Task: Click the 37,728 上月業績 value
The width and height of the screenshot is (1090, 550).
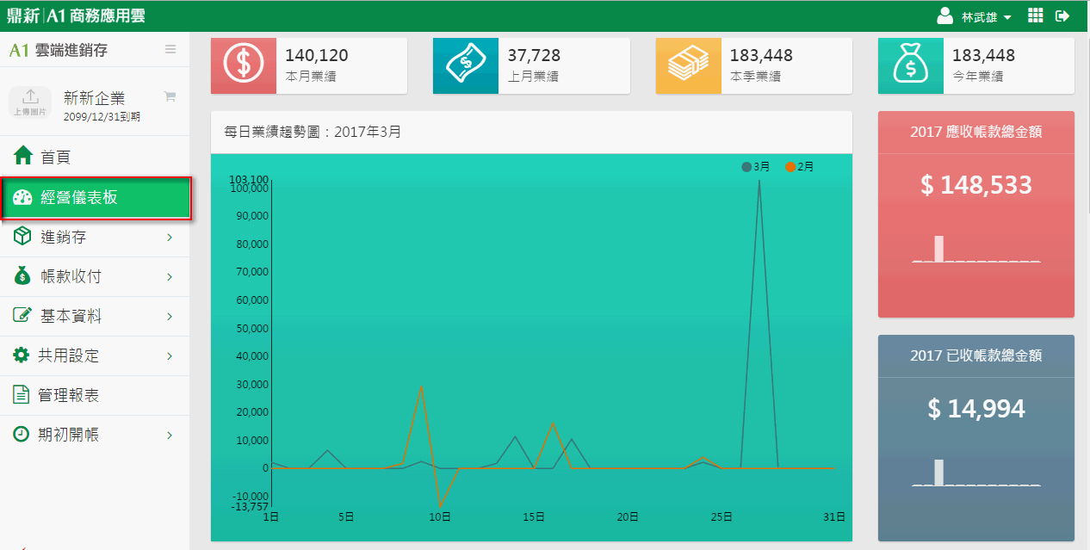Action: click(x=534, y=56)
